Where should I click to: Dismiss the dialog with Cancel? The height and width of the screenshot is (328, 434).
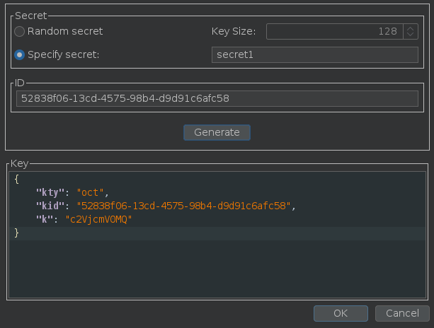click(x=402, y=313)
